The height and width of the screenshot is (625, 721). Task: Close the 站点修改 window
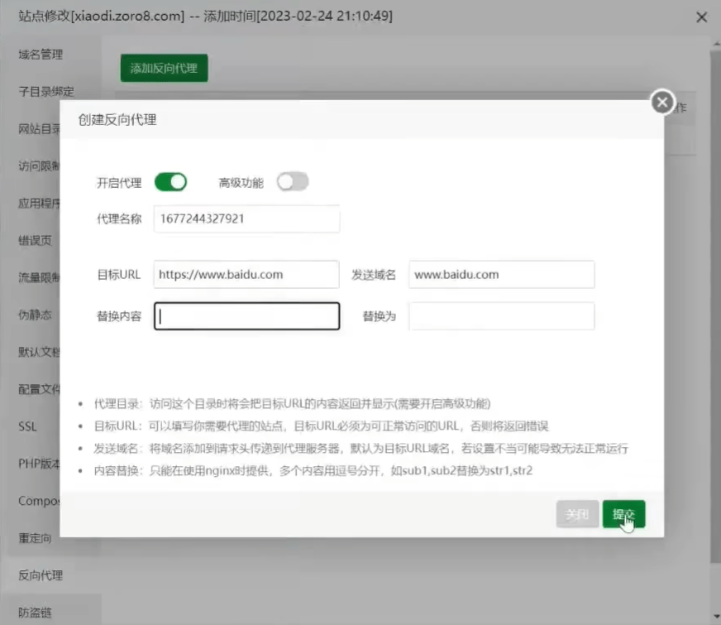701,17
